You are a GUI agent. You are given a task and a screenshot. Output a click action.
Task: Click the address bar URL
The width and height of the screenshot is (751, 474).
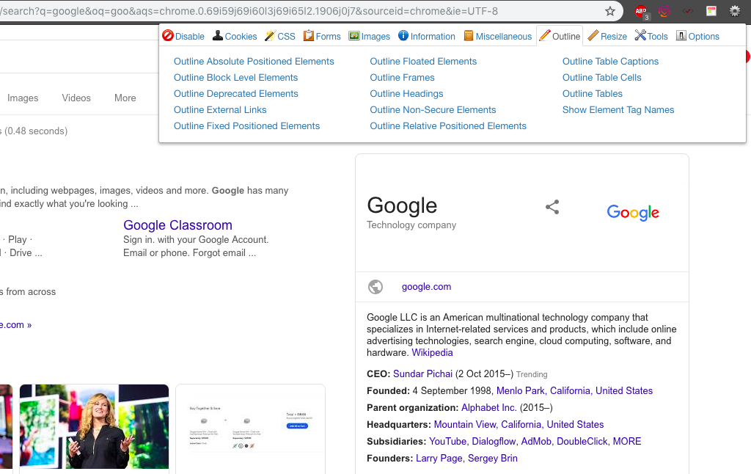click(249, 11)
